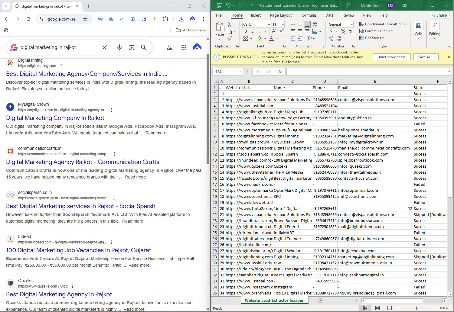Viewport: 454px width, 312px height.
Task: Click the Format Painter brush icon
Action: [229, 39]
